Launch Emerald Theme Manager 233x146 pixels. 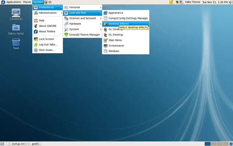point(82,35)
